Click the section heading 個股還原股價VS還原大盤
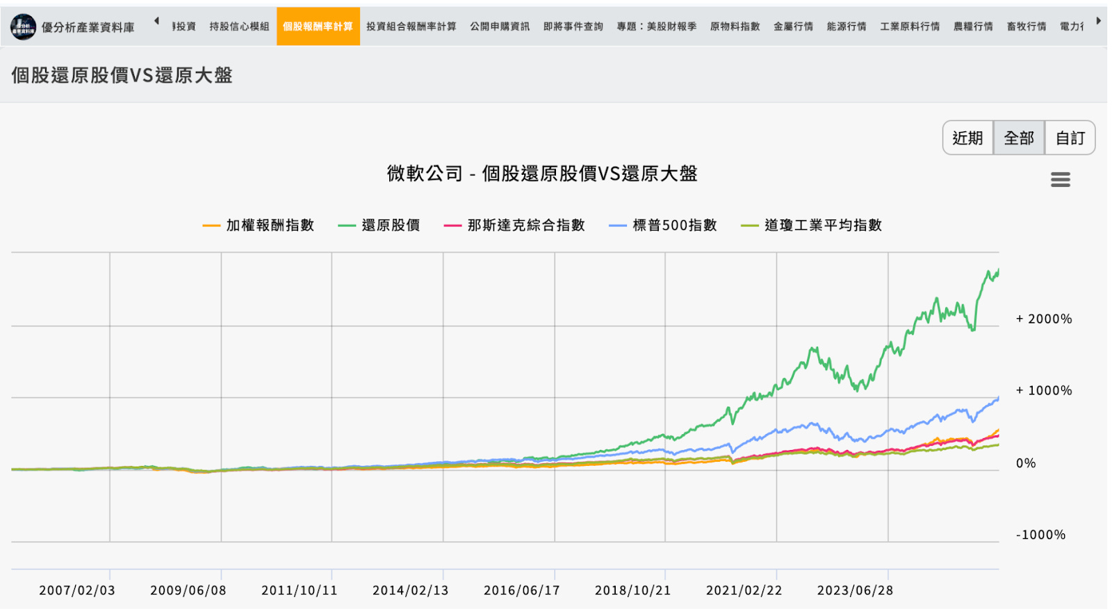This screenshot has height=609, width=1112. (x=122, y=75)
